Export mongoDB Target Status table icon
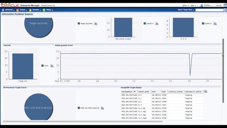Image resolution: width=227 pixels, height=128 pixels. 206,91
